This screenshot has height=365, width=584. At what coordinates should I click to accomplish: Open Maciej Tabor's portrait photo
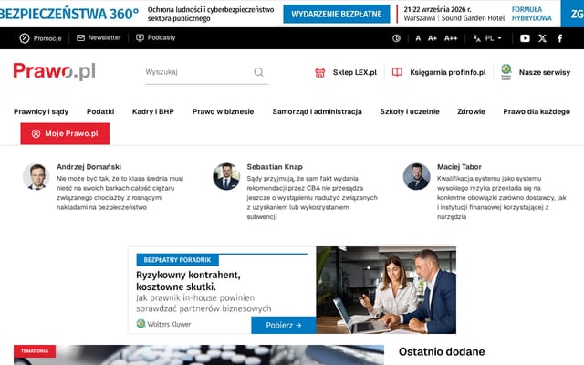tap(416, 176)
